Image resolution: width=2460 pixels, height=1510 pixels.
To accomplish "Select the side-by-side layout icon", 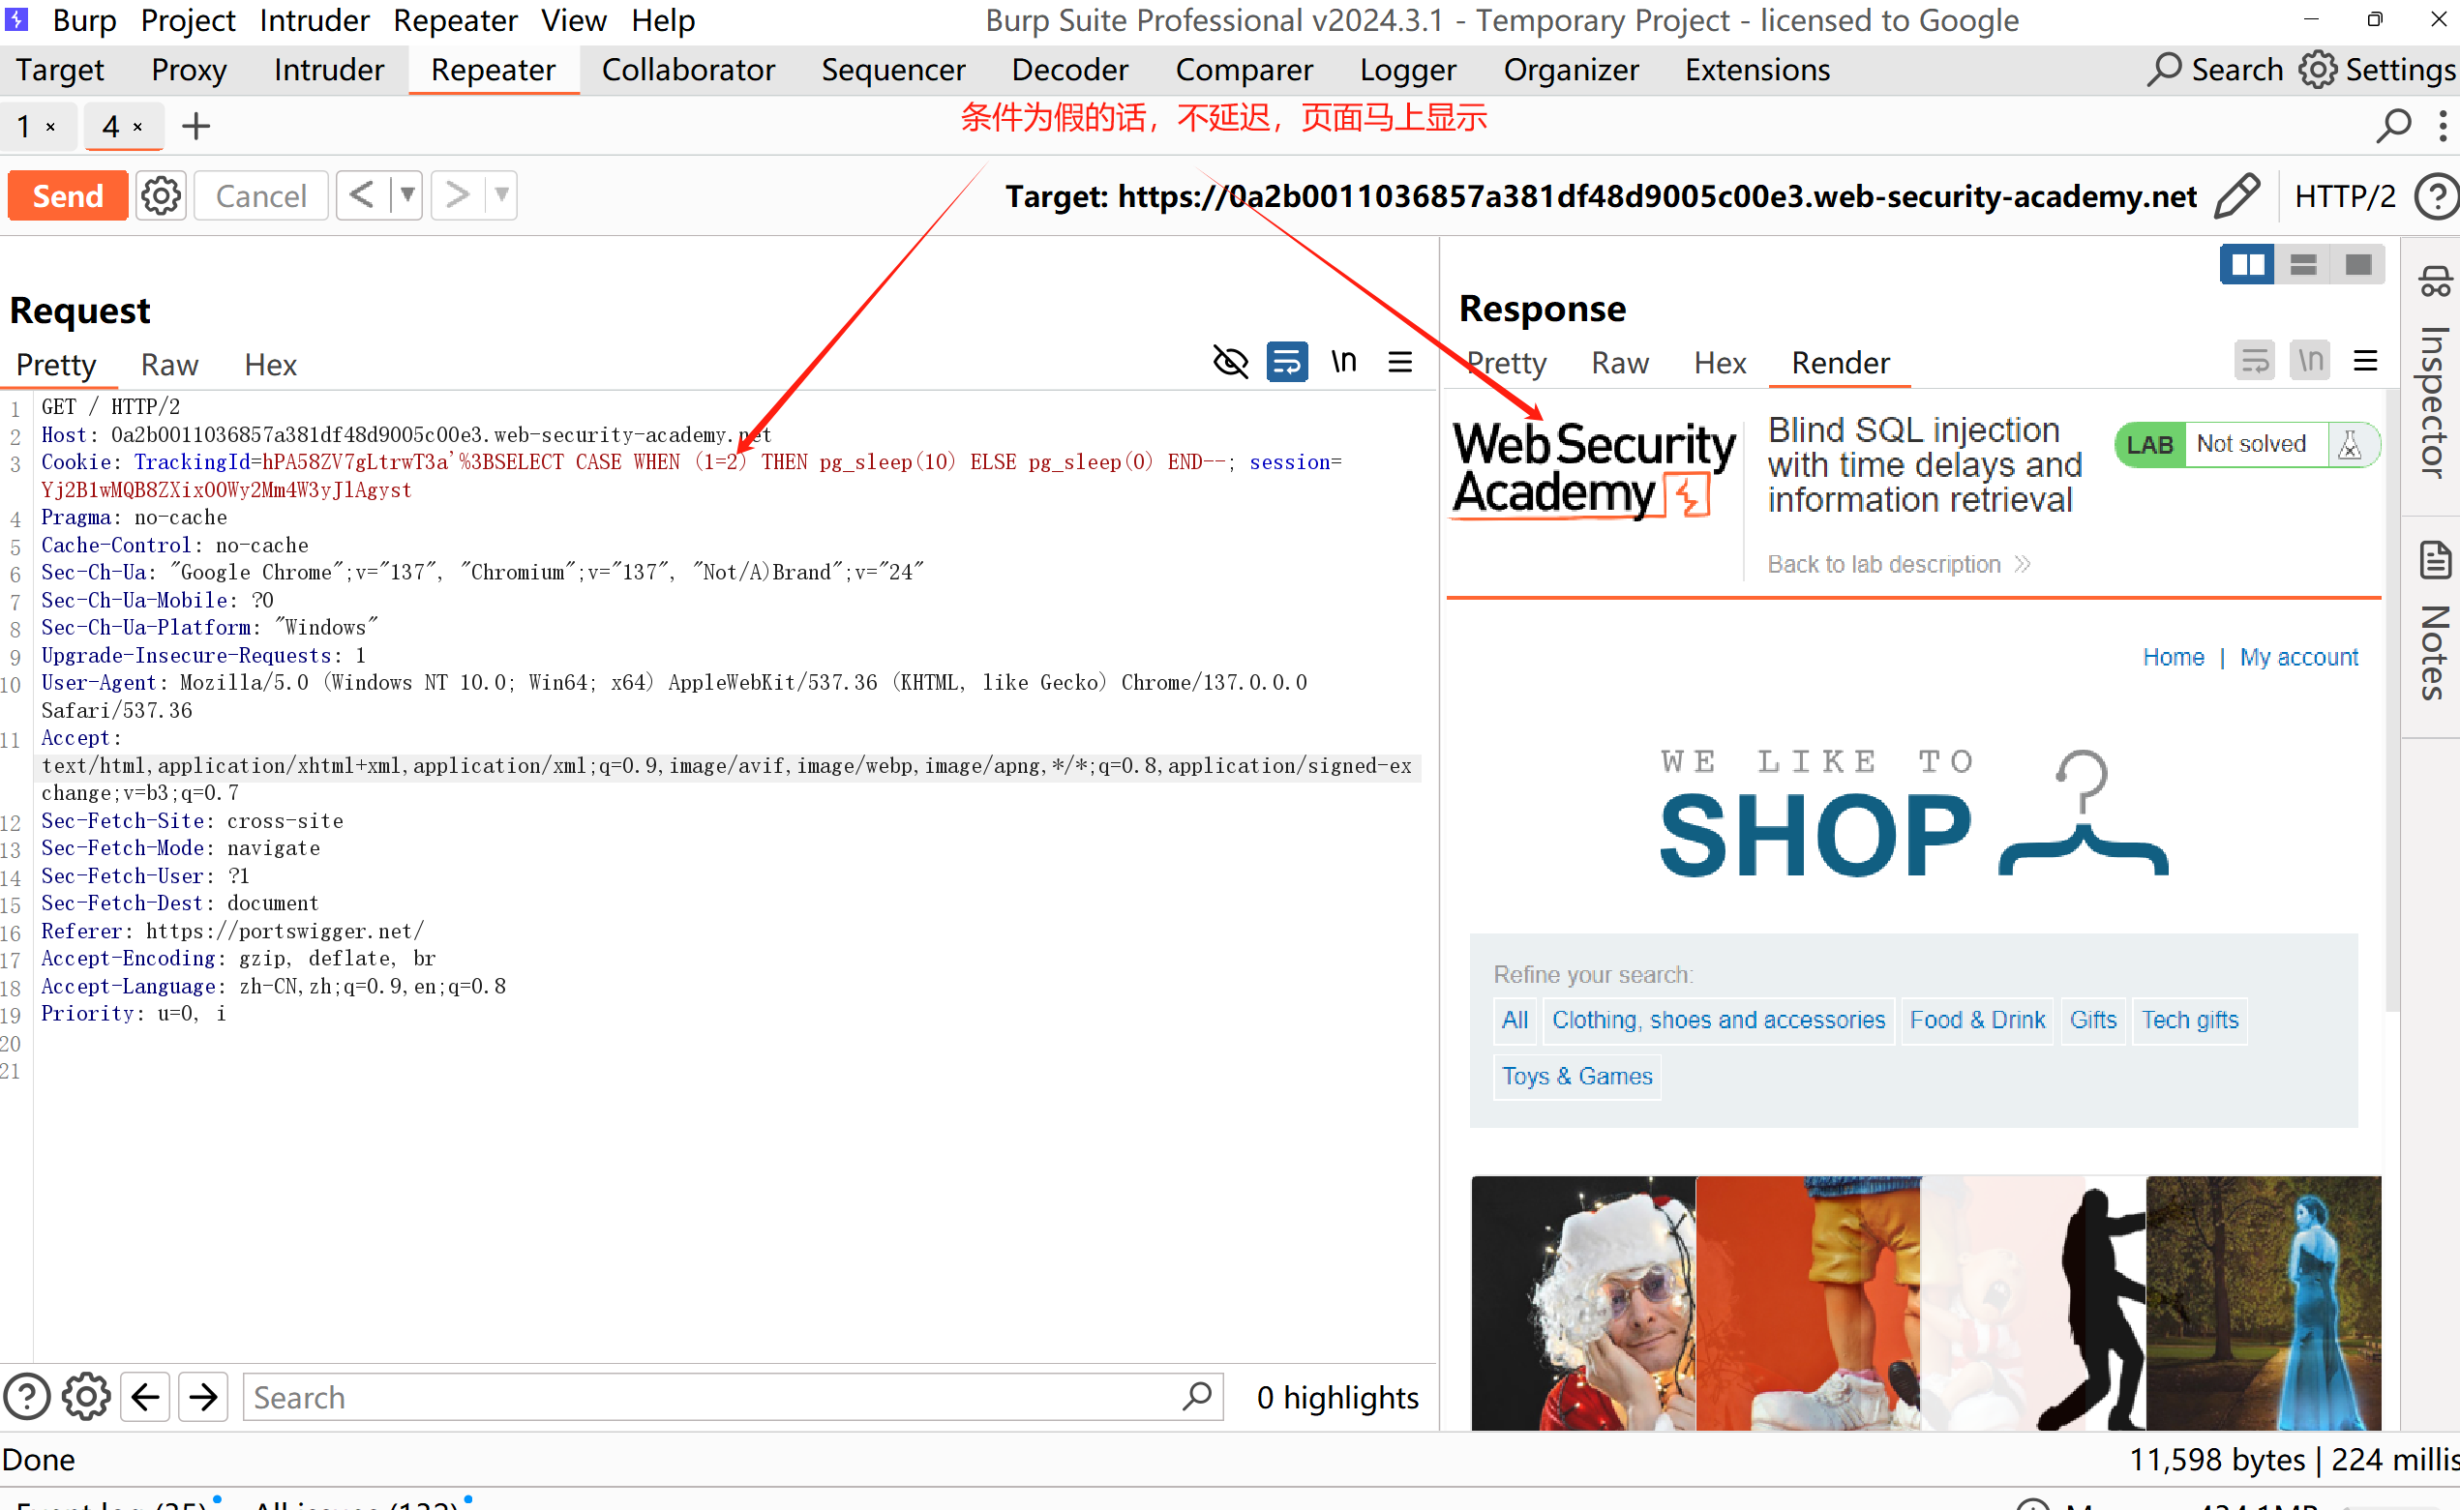I will point(2246,265).
